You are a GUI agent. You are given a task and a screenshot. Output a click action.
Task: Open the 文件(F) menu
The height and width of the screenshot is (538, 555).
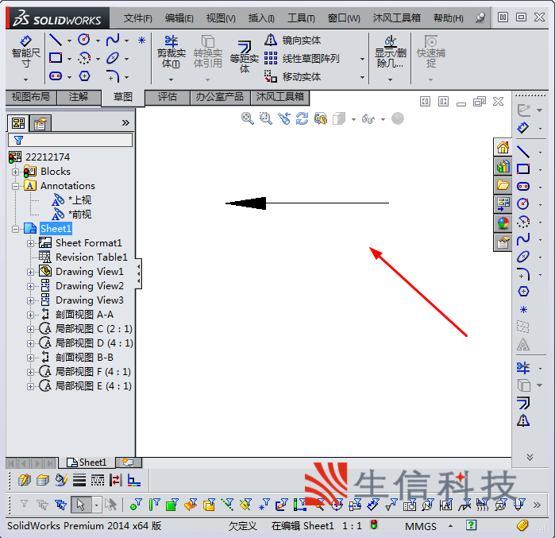pos(137,17)
